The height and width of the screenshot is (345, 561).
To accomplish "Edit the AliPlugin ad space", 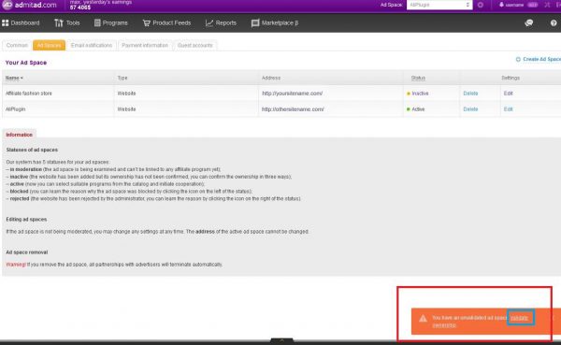I will pos(508,109).
